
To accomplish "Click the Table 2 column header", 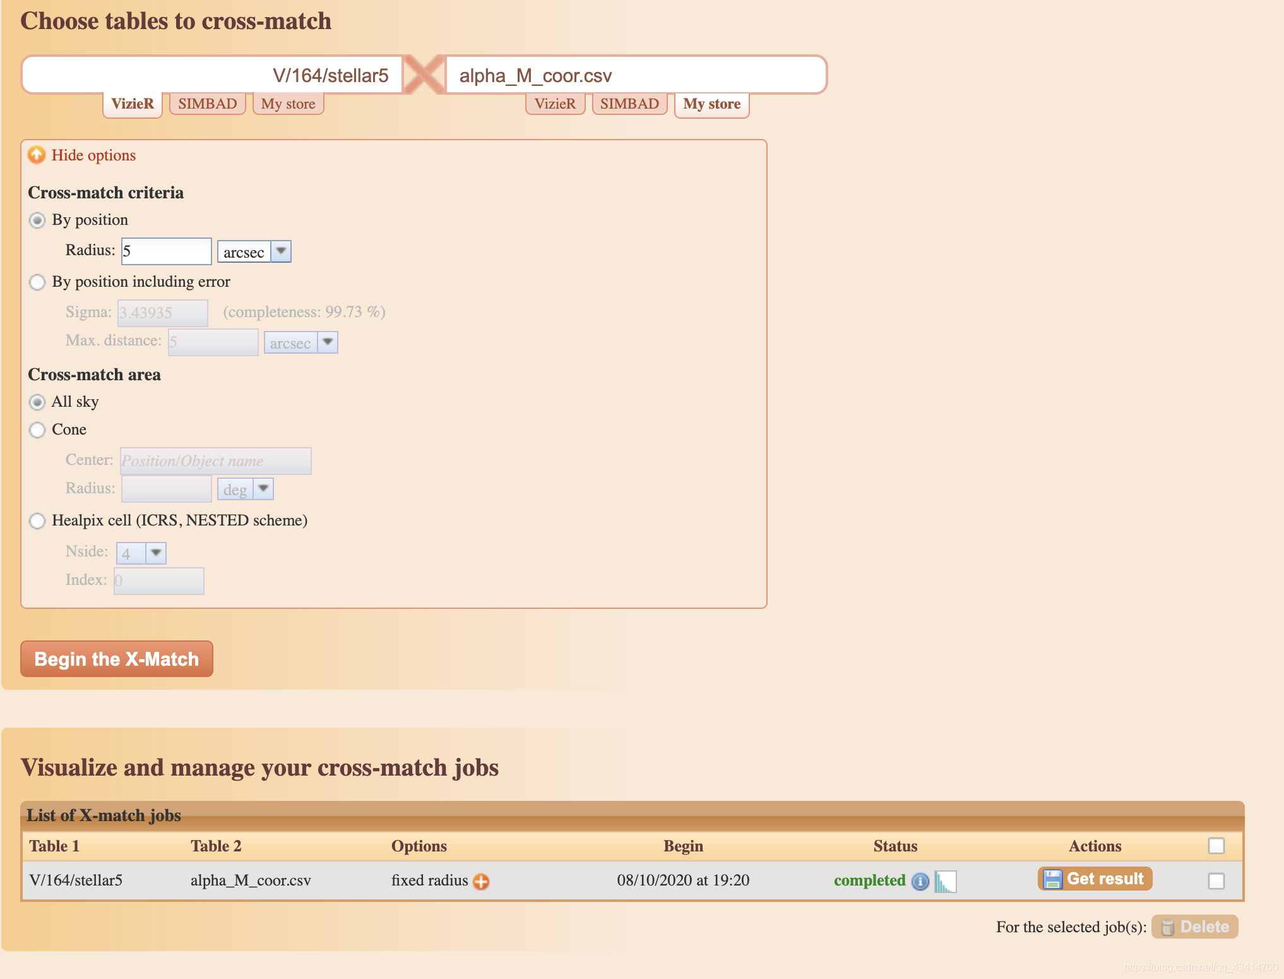I will pyautogui.click(x=216, y=846).
